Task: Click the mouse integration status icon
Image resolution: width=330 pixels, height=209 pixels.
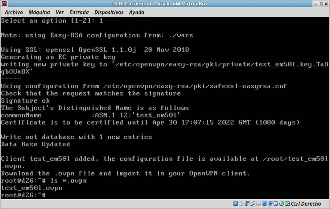Action: tap(282, 204)
